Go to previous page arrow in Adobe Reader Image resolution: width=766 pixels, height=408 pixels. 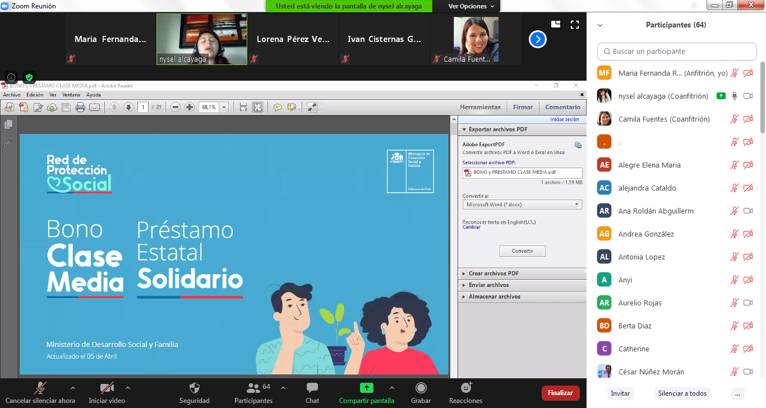[114, 107]
